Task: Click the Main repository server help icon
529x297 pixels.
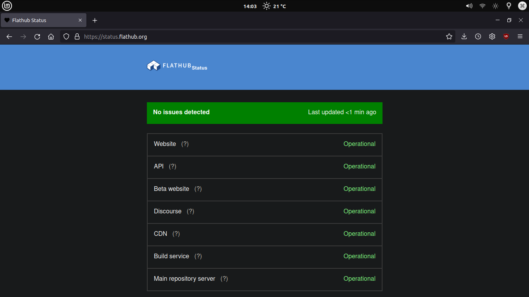Action: click(224, 278)
